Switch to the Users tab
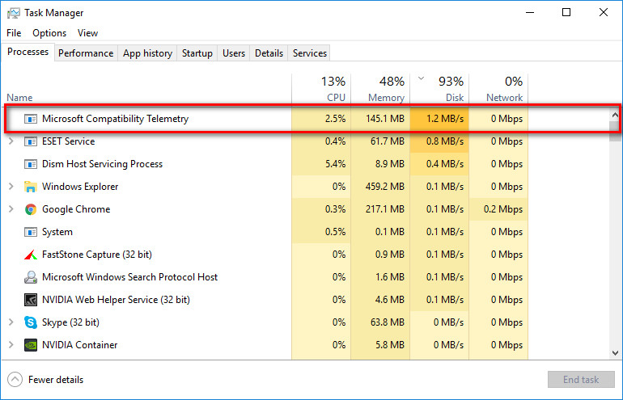 (x=234, y=53)
